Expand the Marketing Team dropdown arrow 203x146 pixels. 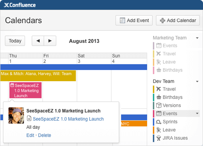pyautogui.click(x=197, y=38)
